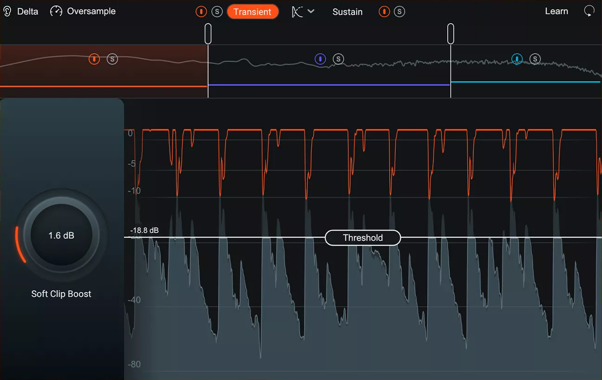This screenshot has width=602, height=380.
Task: Solo the mid frequency band
Action: [339, 59]
